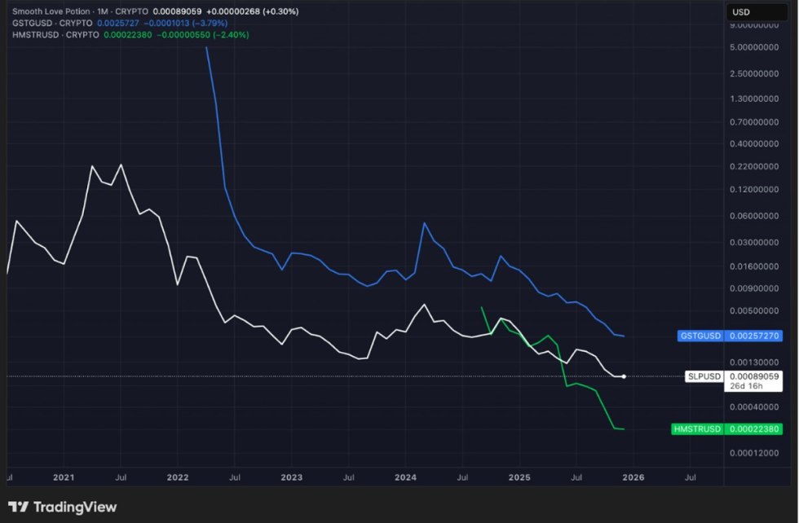799x523 pixels.
Task: Click the 0.01600000 price axis value
Action: (754, 266)
